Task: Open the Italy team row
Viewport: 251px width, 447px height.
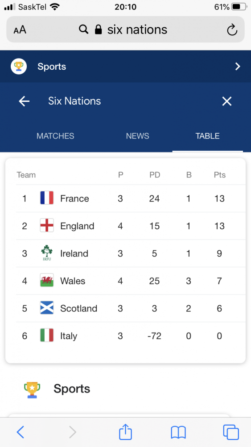Action: pyautogui.click(x=125, y=336)
